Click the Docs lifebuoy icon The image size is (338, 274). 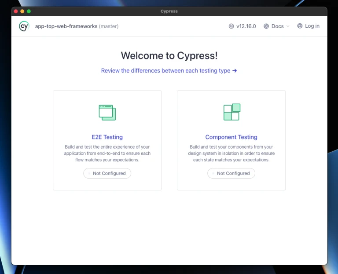[x=266, y=26]
